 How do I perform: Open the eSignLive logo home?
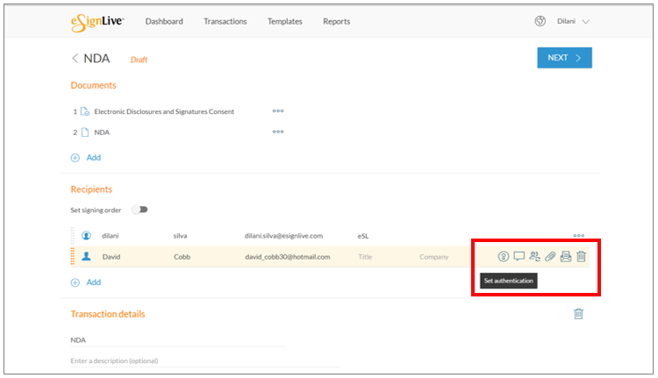[97, 22]
